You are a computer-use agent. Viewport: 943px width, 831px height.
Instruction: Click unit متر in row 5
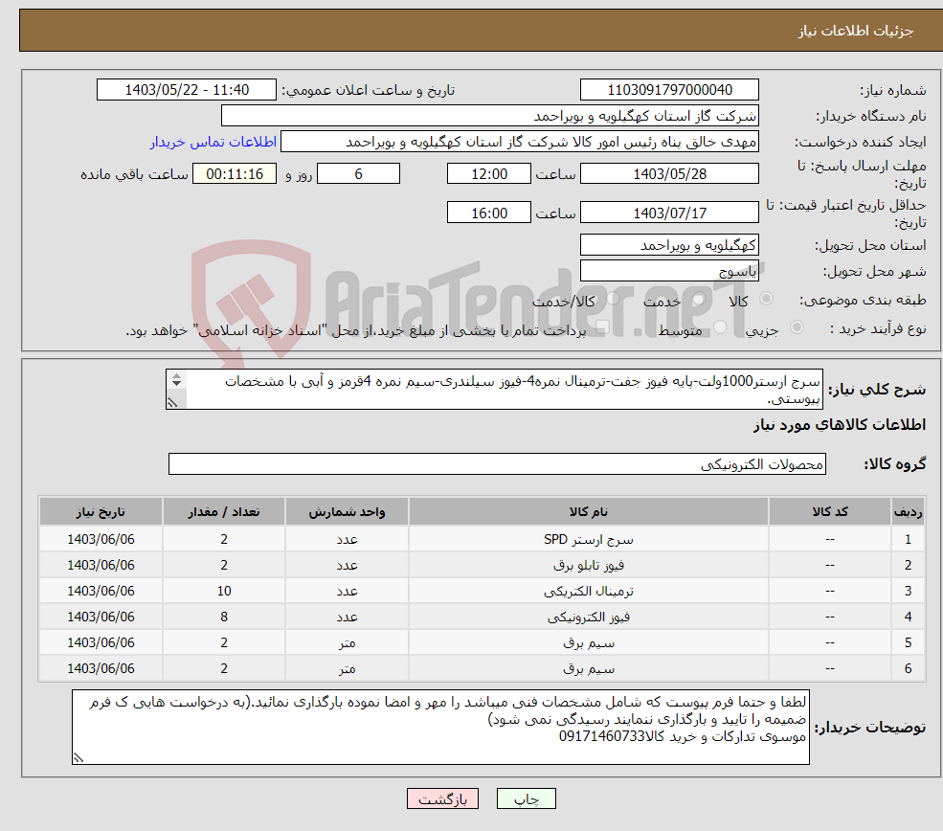click(x=347, y=642)
